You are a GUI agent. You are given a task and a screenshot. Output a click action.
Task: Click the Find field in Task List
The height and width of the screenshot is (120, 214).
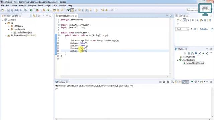pyautogui.click(x=182, y=29)
